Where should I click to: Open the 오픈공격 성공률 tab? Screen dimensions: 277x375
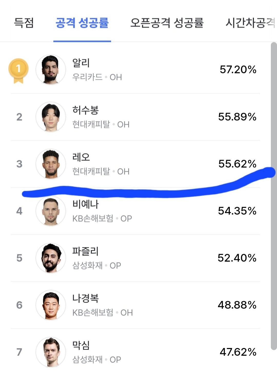167,23
